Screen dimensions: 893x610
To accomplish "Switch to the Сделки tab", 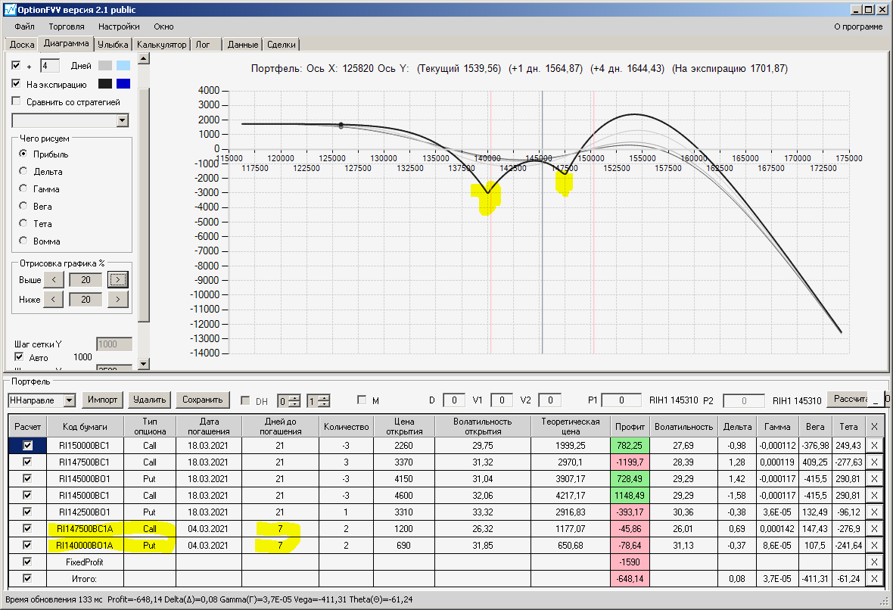I will pos(282,45).
